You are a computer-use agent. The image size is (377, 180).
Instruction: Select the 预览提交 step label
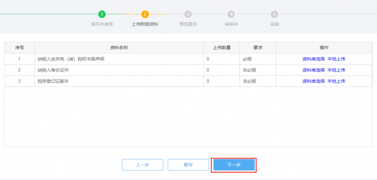188,24
